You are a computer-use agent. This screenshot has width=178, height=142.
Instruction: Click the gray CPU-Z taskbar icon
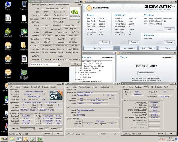(32, 139)
